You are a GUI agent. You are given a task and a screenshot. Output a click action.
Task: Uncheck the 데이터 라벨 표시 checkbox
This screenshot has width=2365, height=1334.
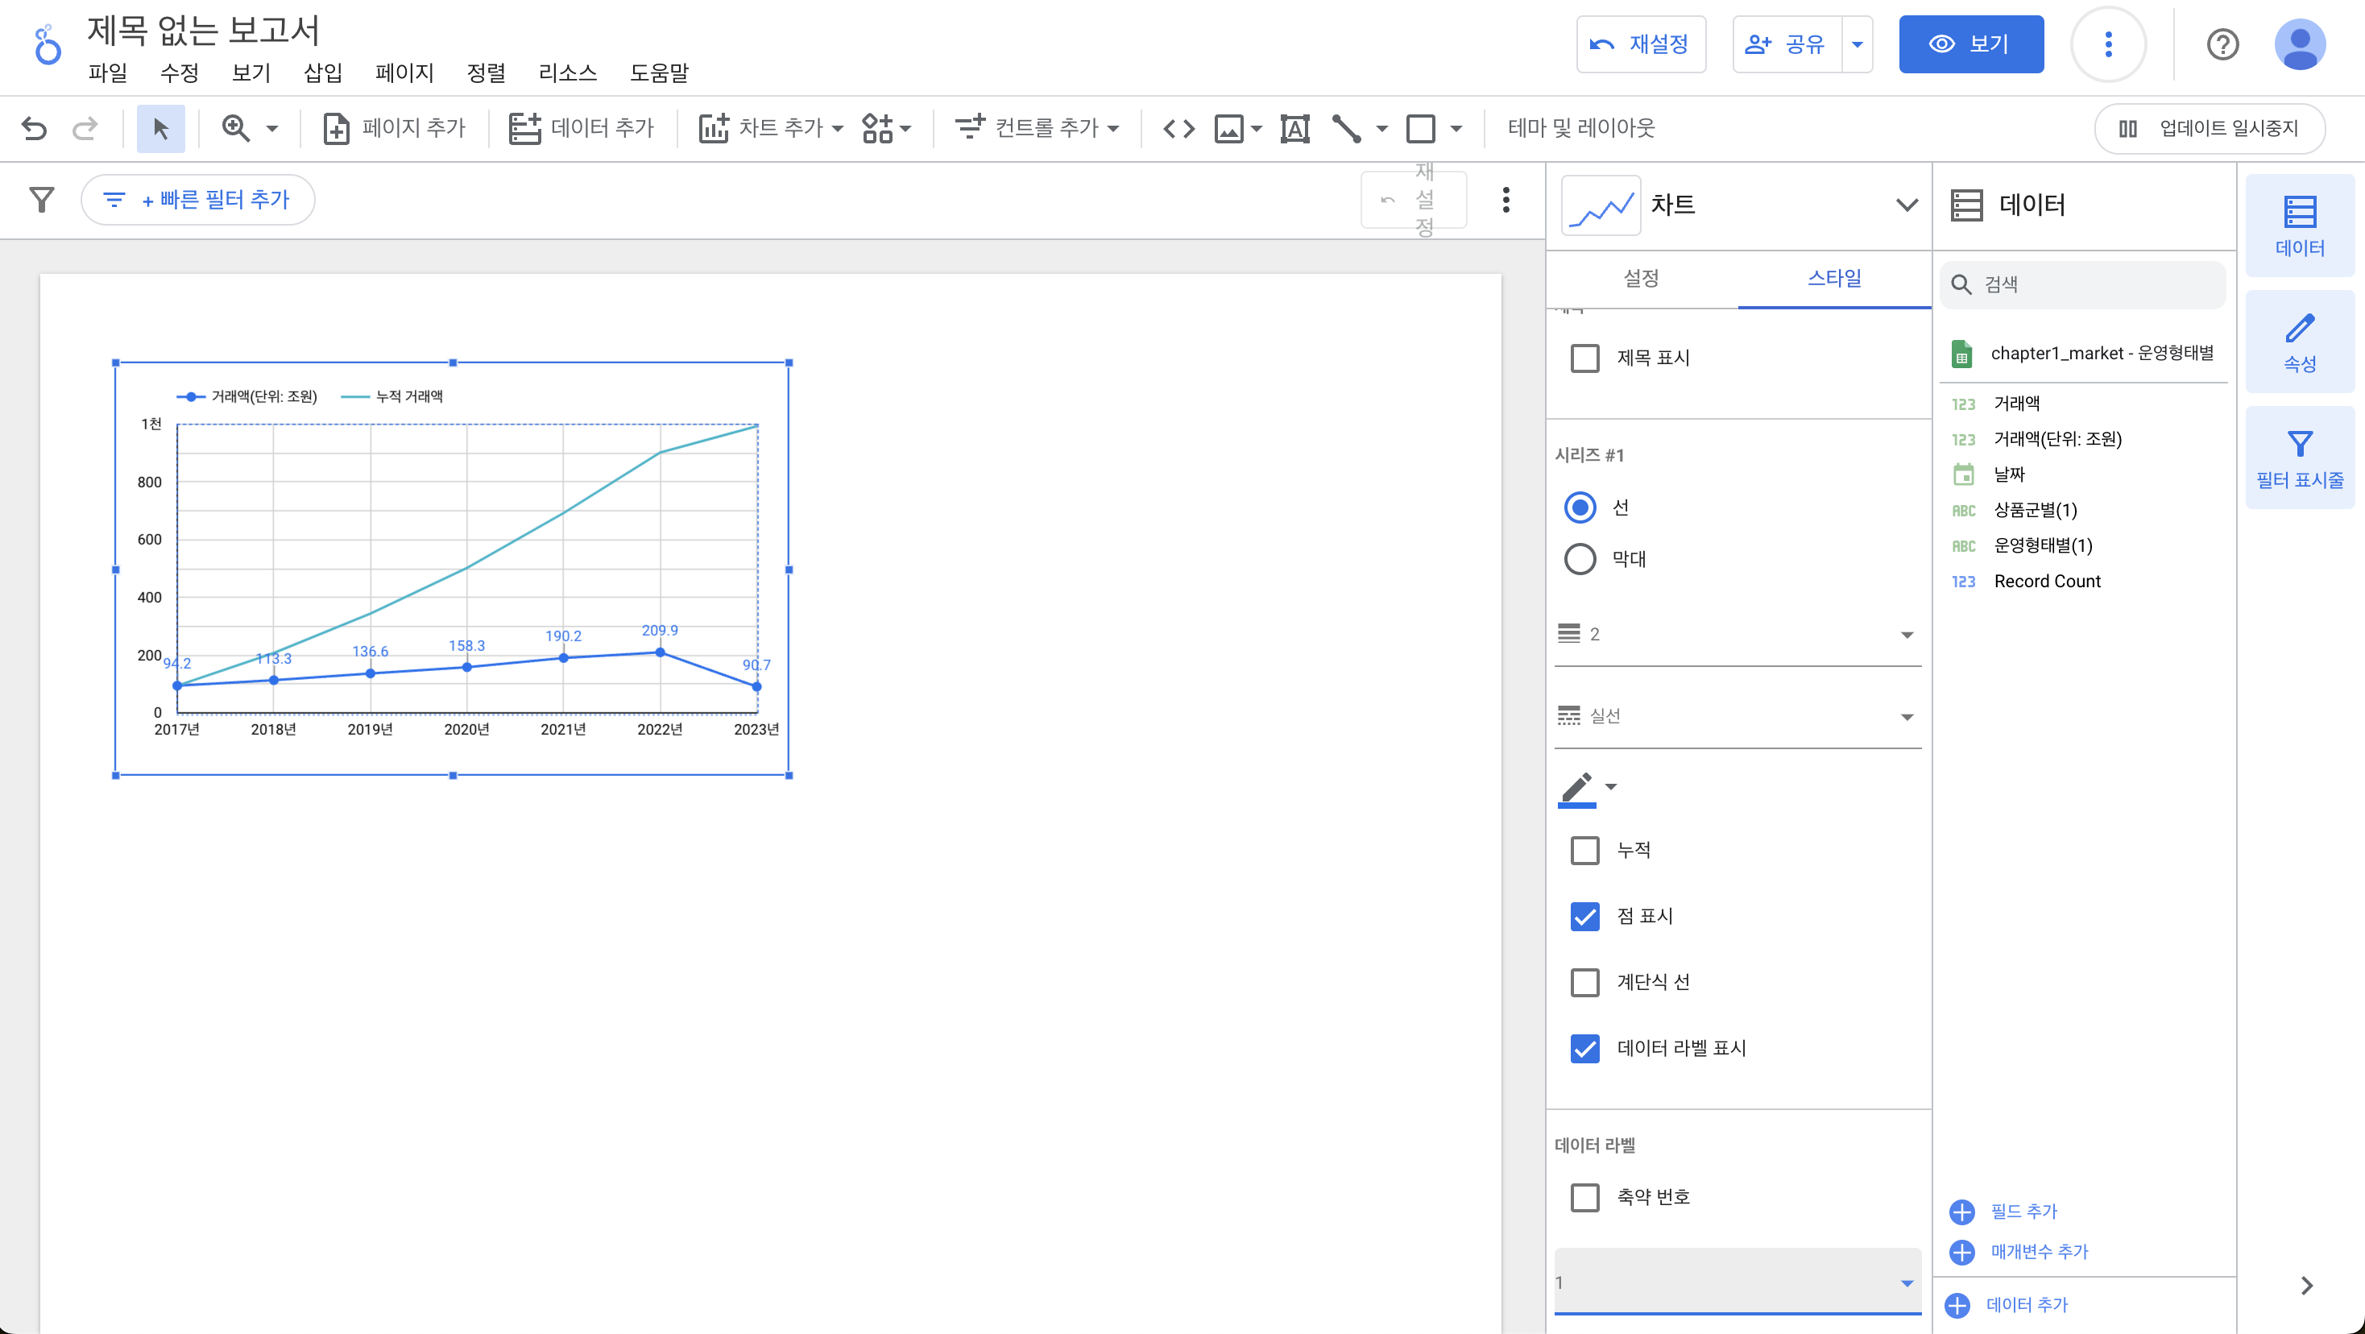click(1584, 1047)
